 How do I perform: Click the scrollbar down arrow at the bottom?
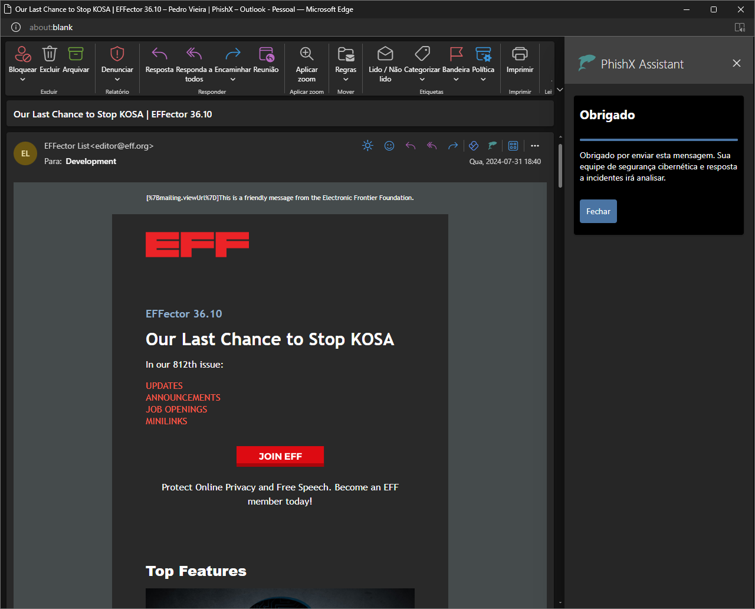[560, 603]
